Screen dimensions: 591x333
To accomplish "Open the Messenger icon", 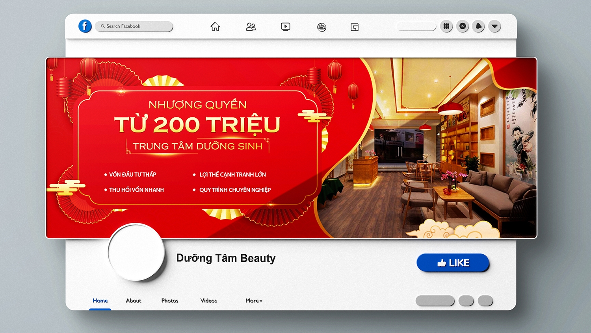I will [x=463, y=26].
